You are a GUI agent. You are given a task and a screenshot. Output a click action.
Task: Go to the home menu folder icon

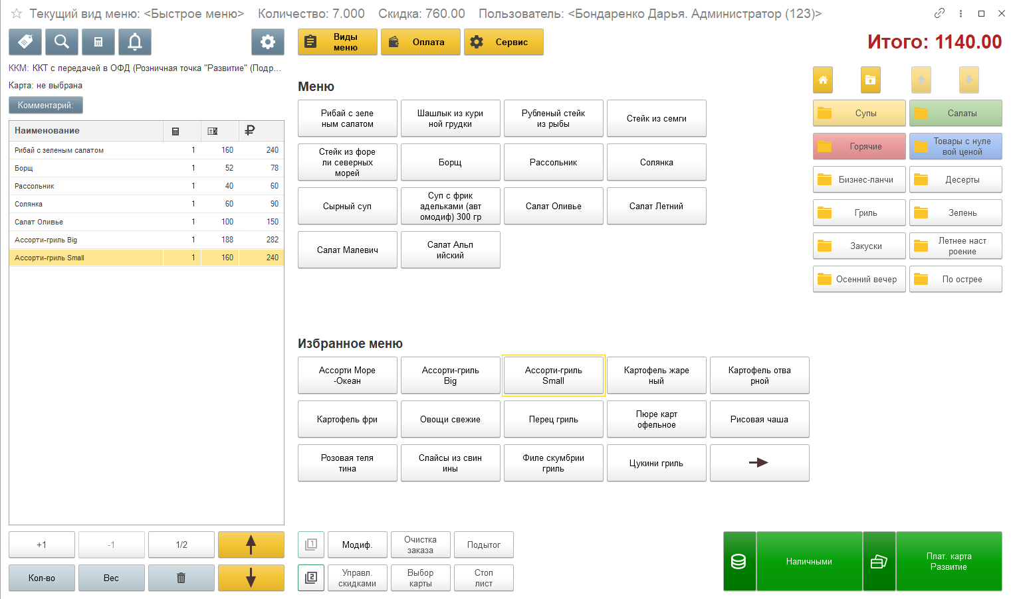pos(823,80)
